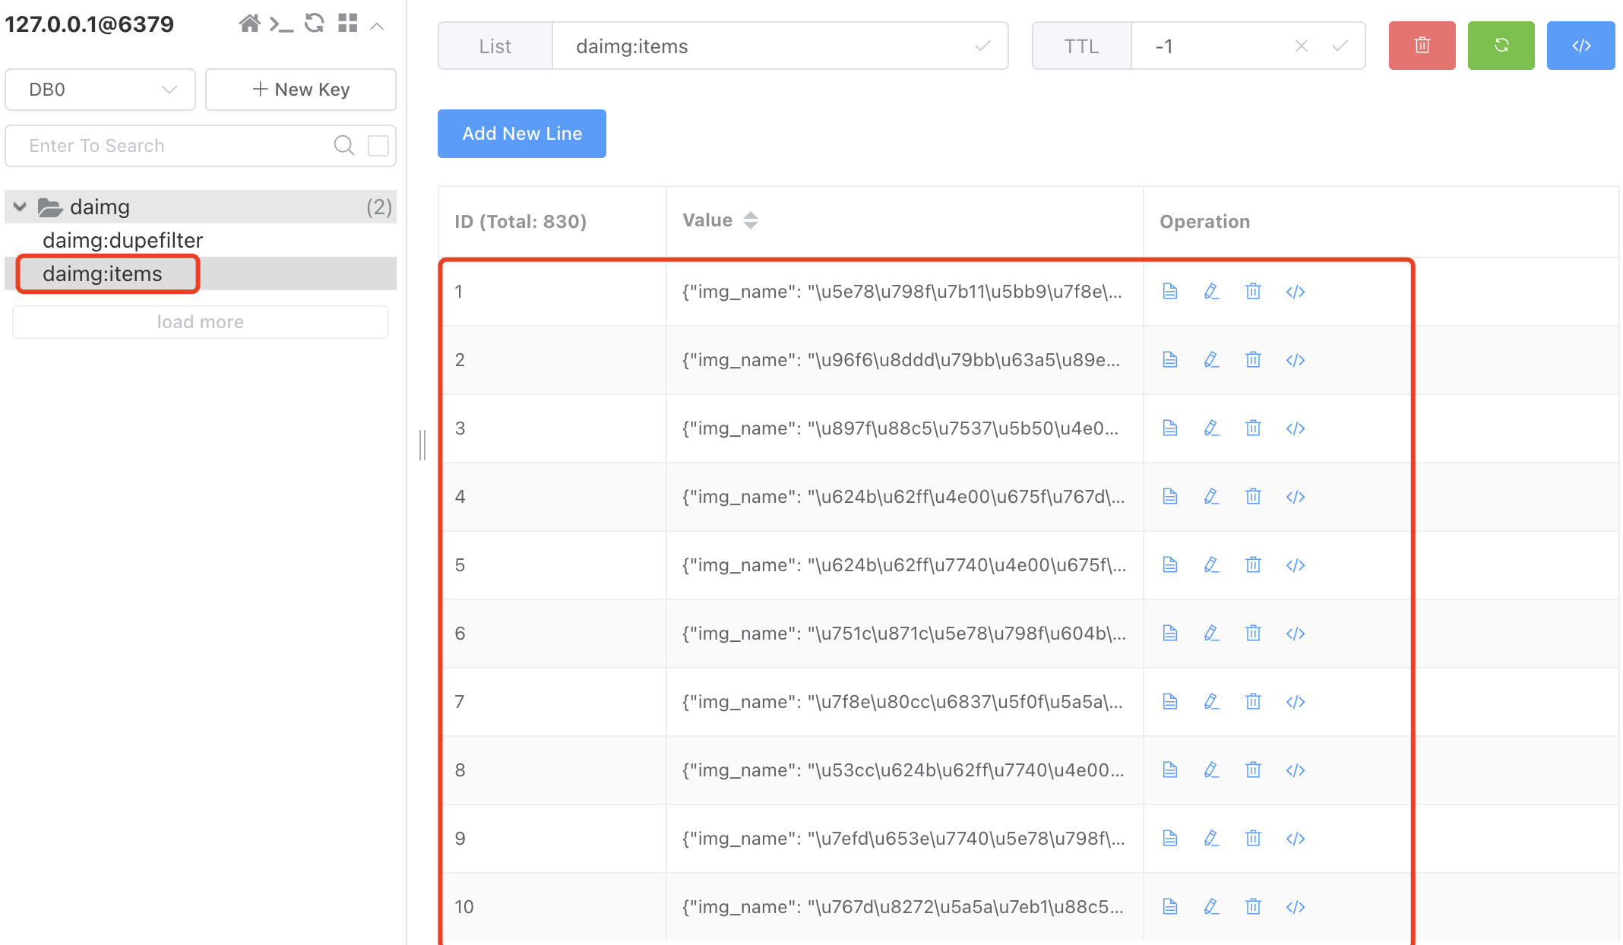Click the green refresh key button
This screenshot has height=945, width=1623.
tap(1501, 46)
